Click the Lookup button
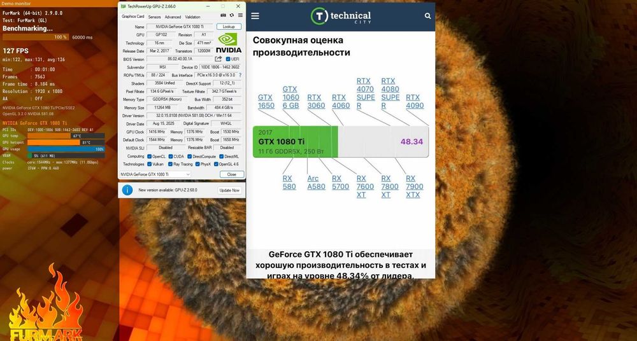Image resolution: width=637 pixels, height=341 pixels. point(229,26)
